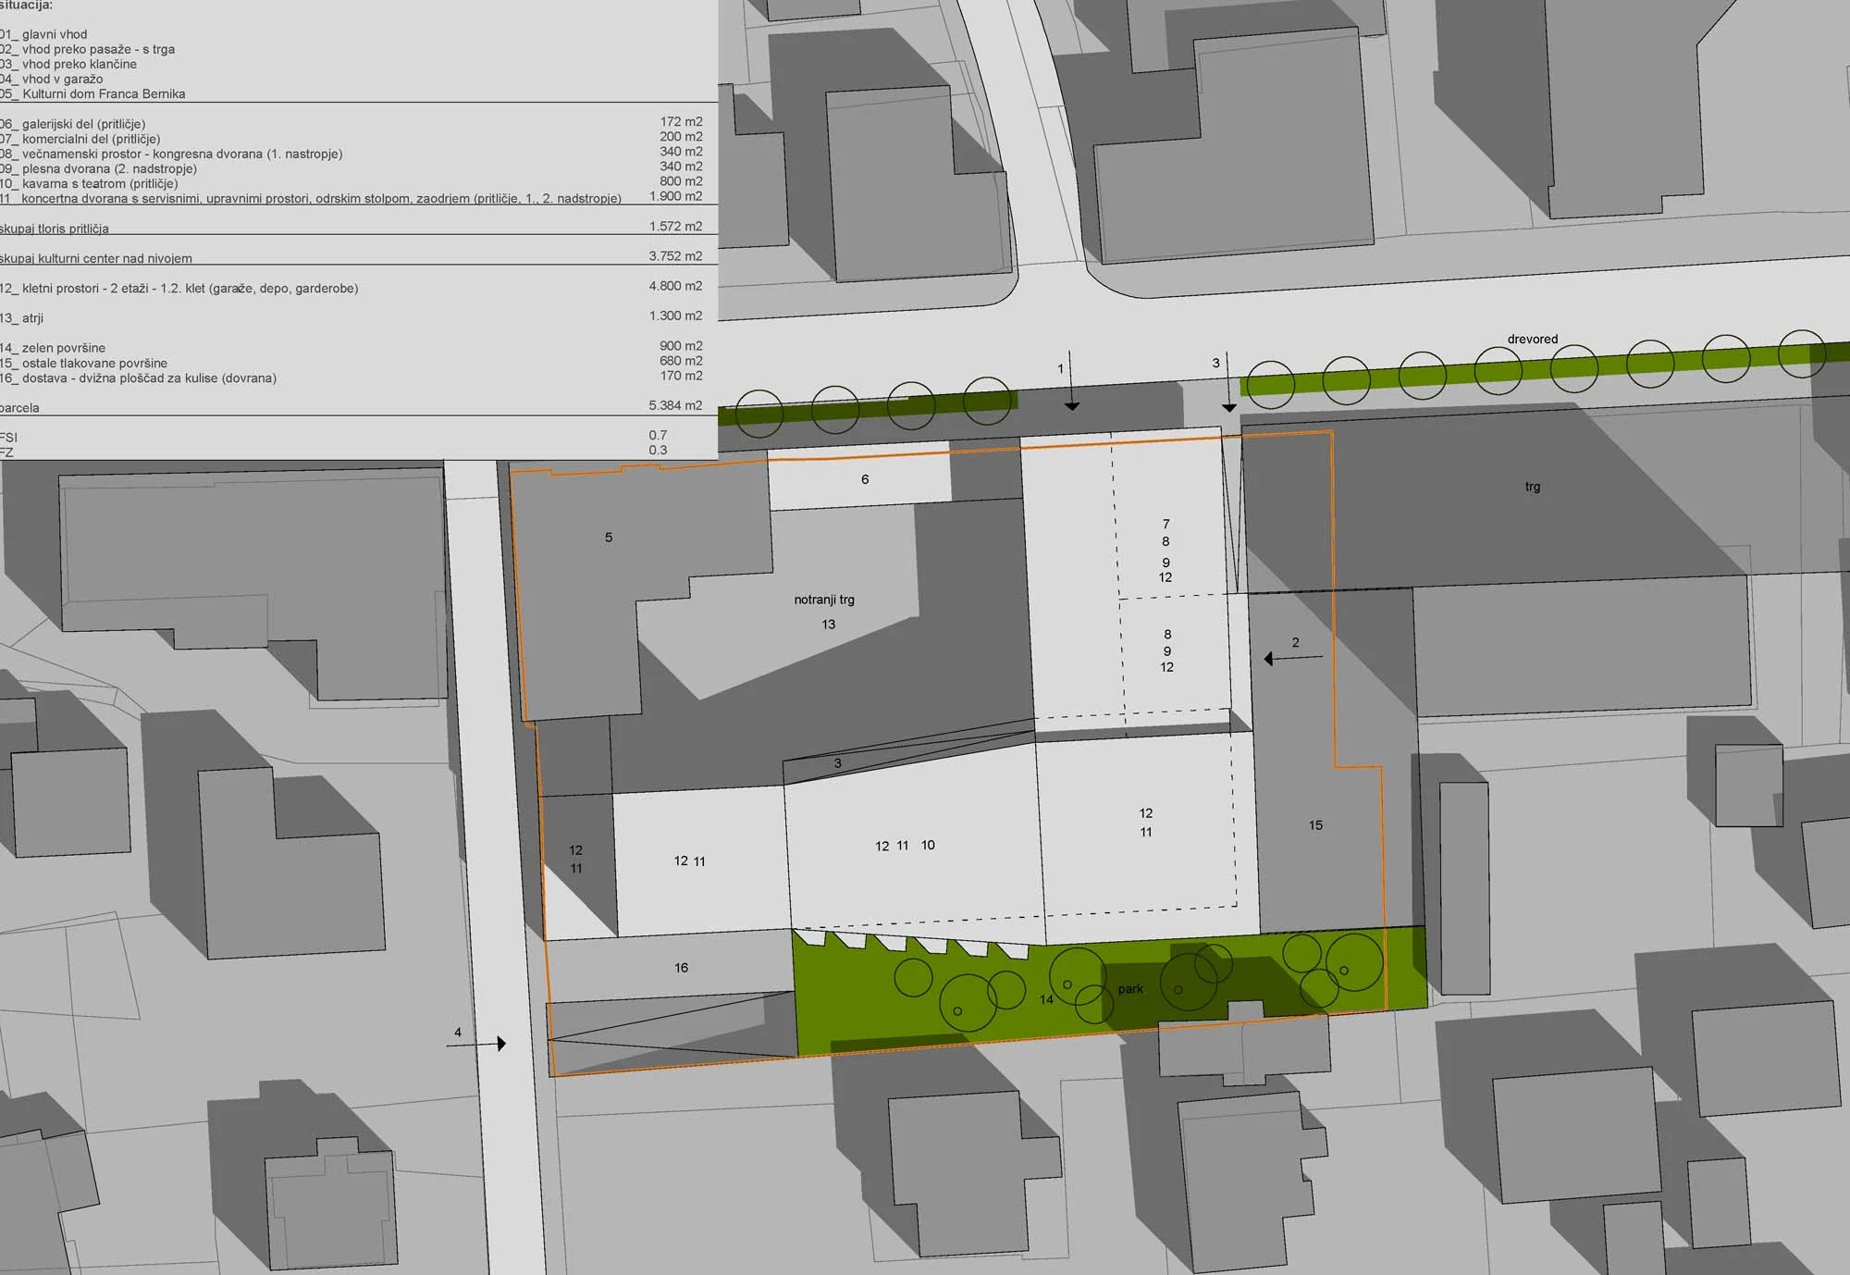Click the left-pointing arrow at passage entrance 2
The height and width of the screenshot is (1275, 1850).
pos(1293,659)
